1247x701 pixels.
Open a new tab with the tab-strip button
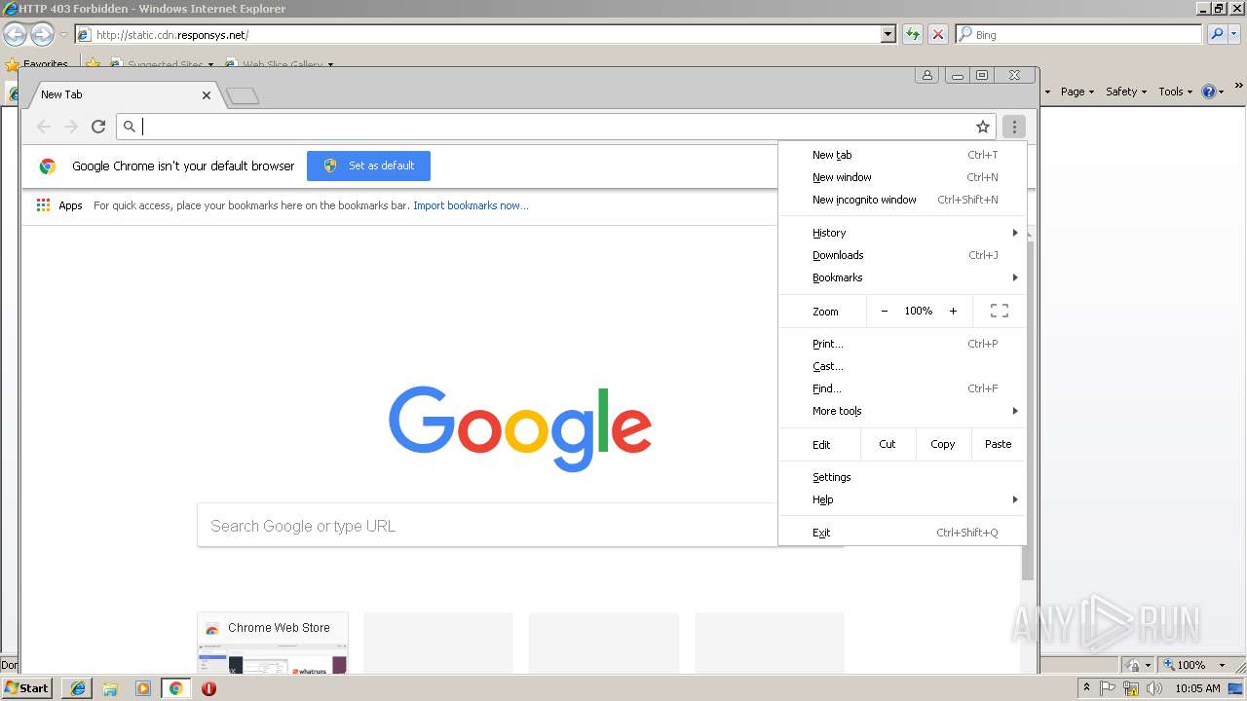[243, 95]
